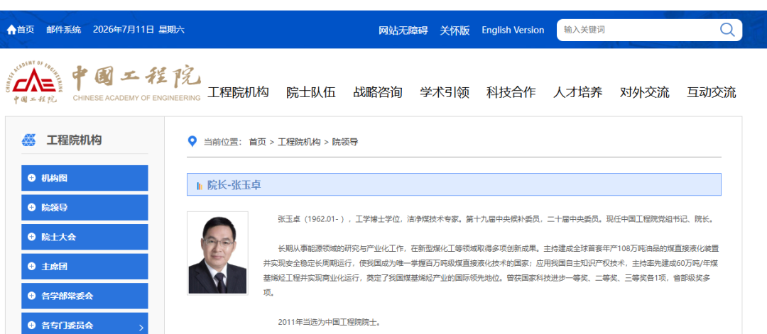Open the 工程院机构 main menu
This screenshot has height=334, width=767.
[238, 91]
